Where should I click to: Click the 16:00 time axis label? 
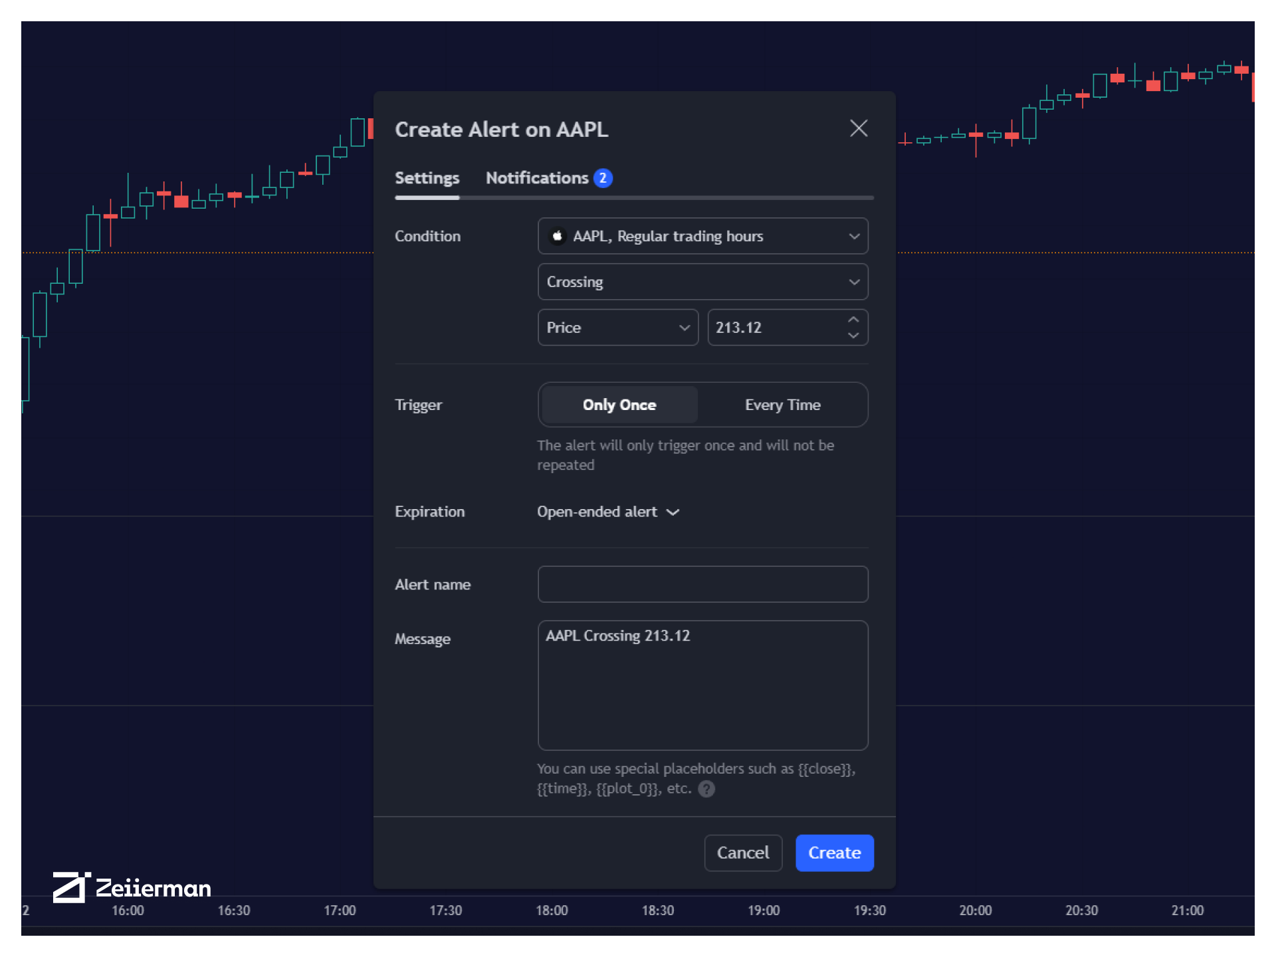pyautogui.click(x=128, y=910)
